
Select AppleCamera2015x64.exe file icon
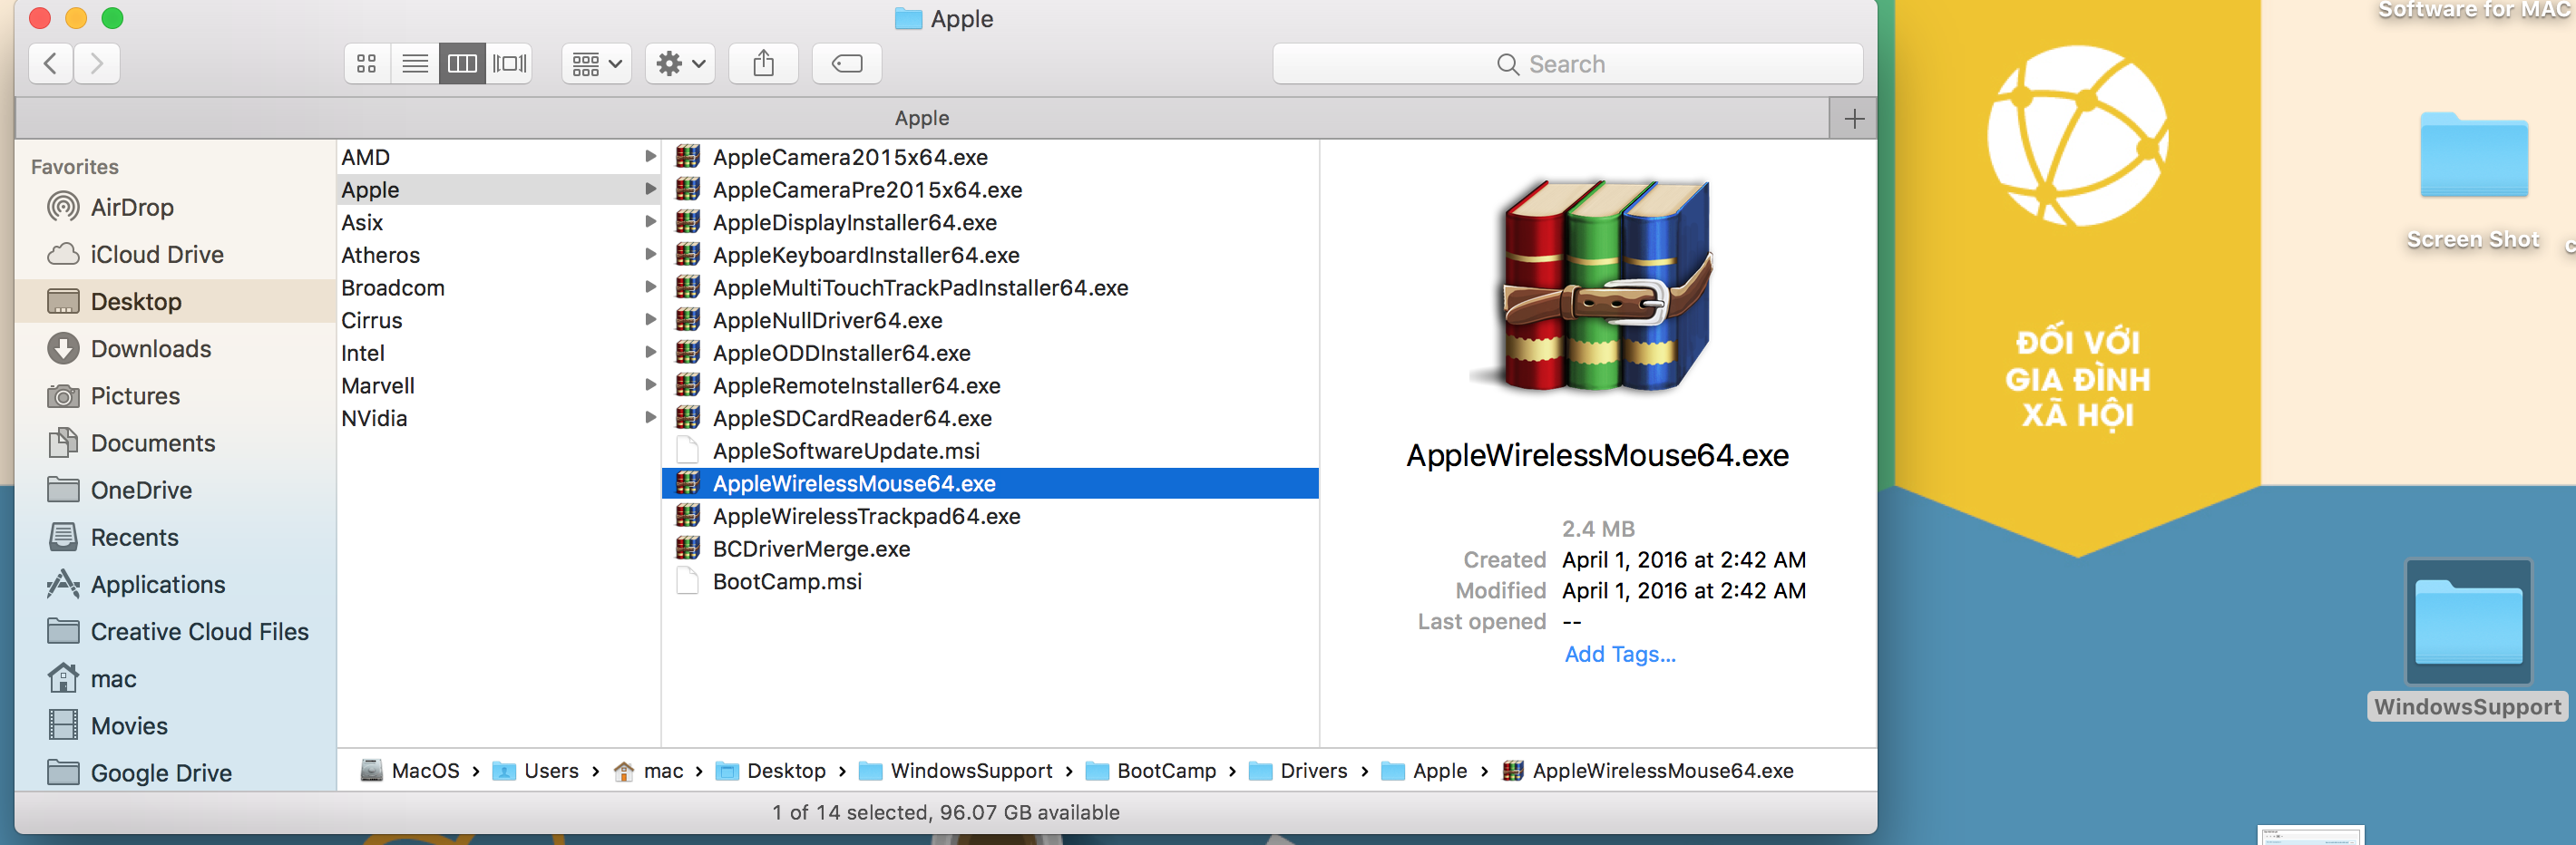(x=688, y=156)
